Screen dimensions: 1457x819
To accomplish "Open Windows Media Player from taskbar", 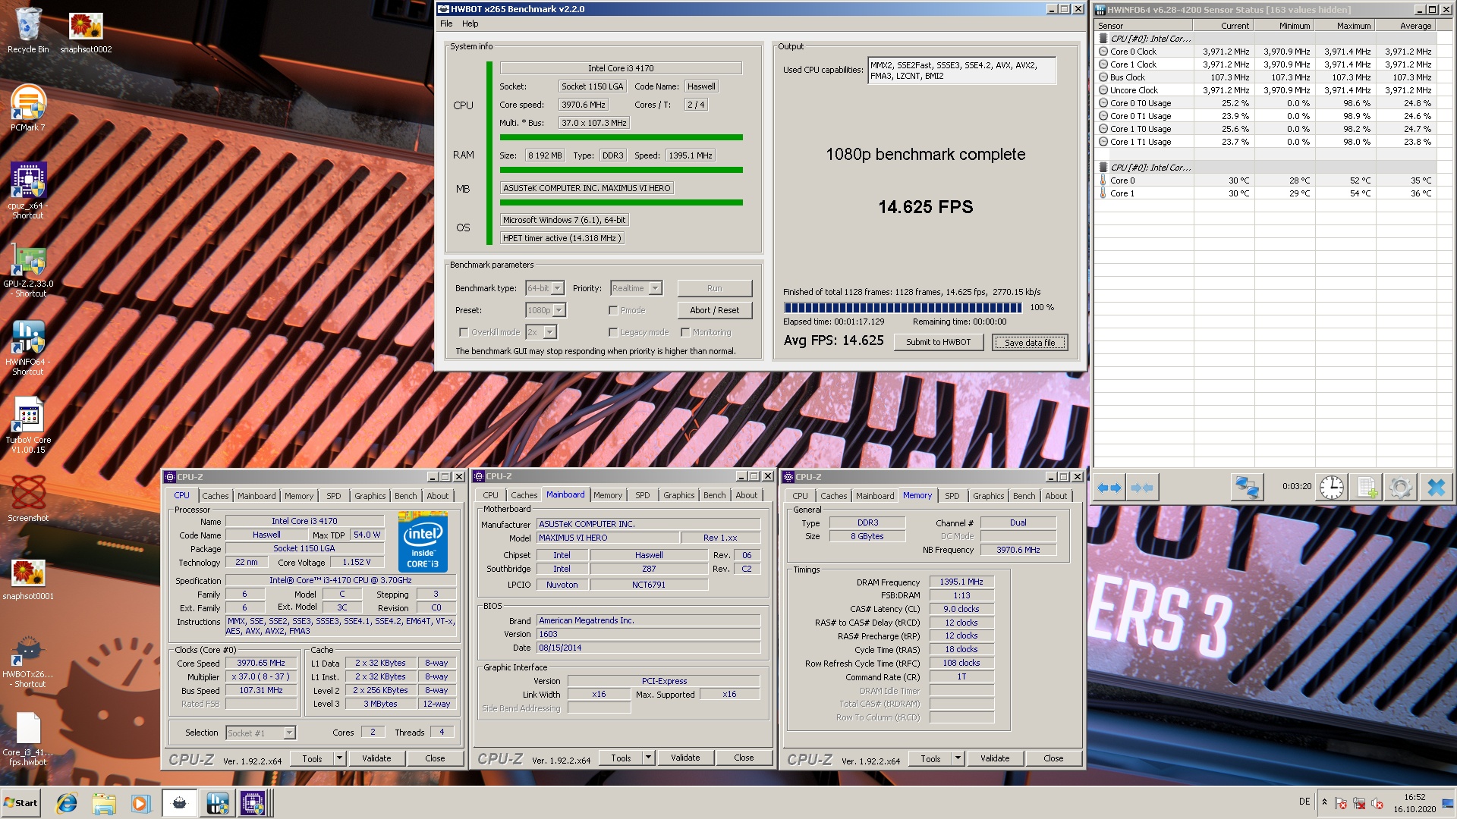I will pyautogui.click(x=140, y=803).
